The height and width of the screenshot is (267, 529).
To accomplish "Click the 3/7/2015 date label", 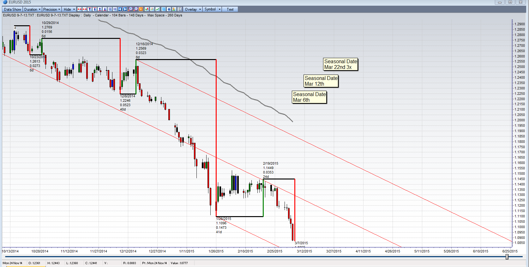I will pyautogui.click(x=301, y=243).
